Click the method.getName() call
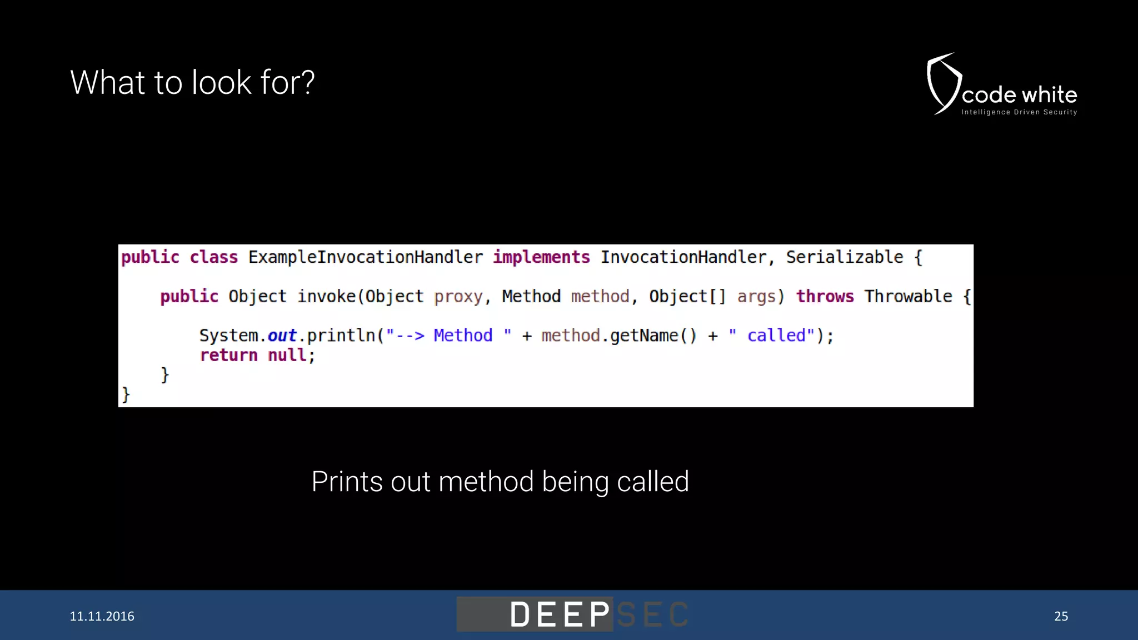 (618, 336)
